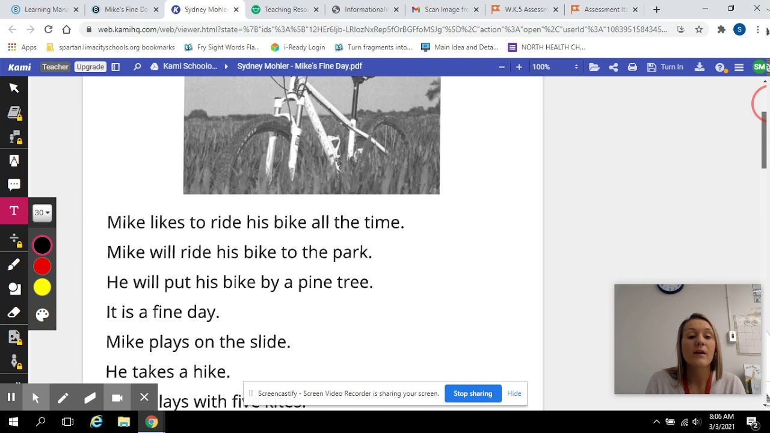
Task: Close the Screencastify drawing toolbar
Action: 144,398
